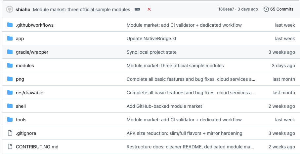Click '2 weeks ago' timestamp in CONTRIBUTING.md row
Viewport: 300px width, 154px height.
point(281,147)
